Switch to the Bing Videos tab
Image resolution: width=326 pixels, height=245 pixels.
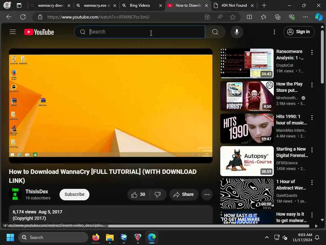point(140,5)
